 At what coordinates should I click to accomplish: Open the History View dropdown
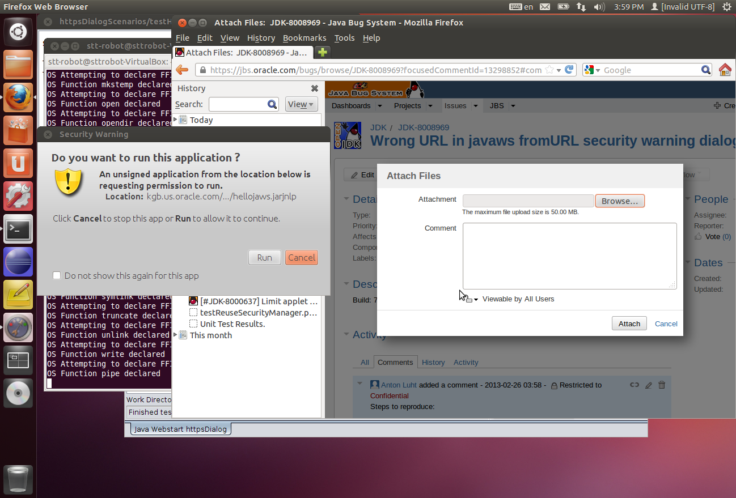point(301,104)
